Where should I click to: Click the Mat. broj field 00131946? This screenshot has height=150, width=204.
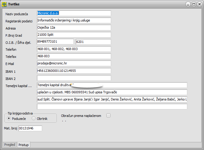[30, 128]
